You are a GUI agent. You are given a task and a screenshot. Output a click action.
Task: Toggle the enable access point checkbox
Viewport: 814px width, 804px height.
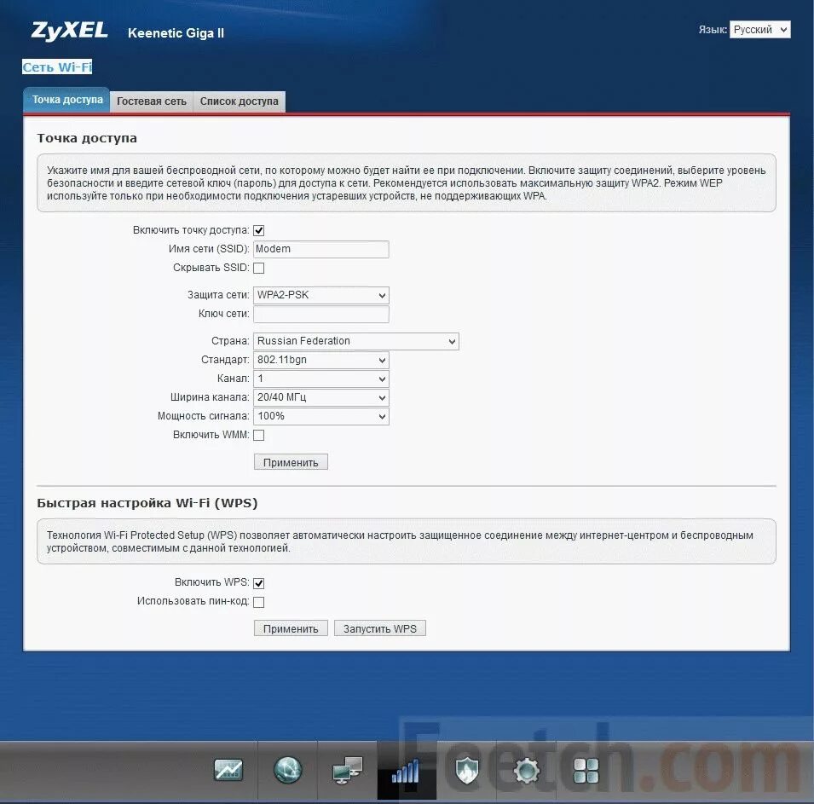click(x=258, y=230)
